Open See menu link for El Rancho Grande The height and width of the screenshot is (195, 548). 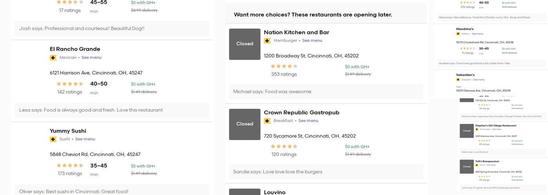click(x=91, y=58)
